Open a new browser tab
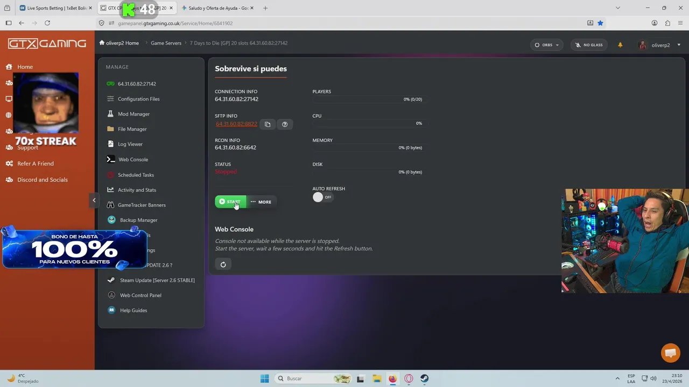Viewport: 689px width, 387px height. coord(265,8)
